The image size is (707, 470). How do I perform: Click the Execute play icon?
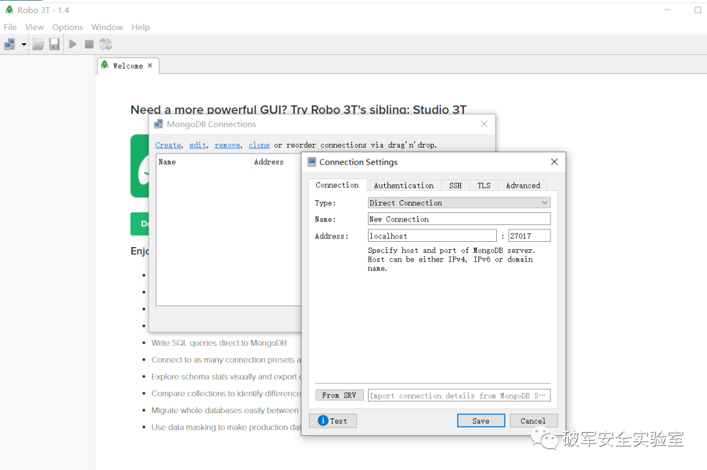73,44
